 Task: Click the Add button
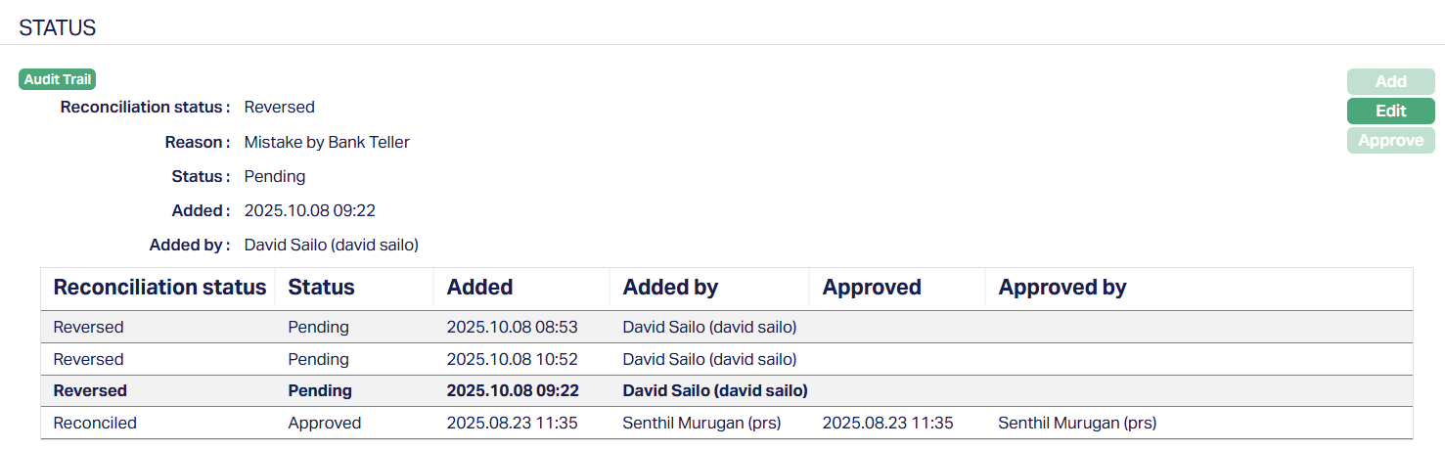click(1390, 82)
